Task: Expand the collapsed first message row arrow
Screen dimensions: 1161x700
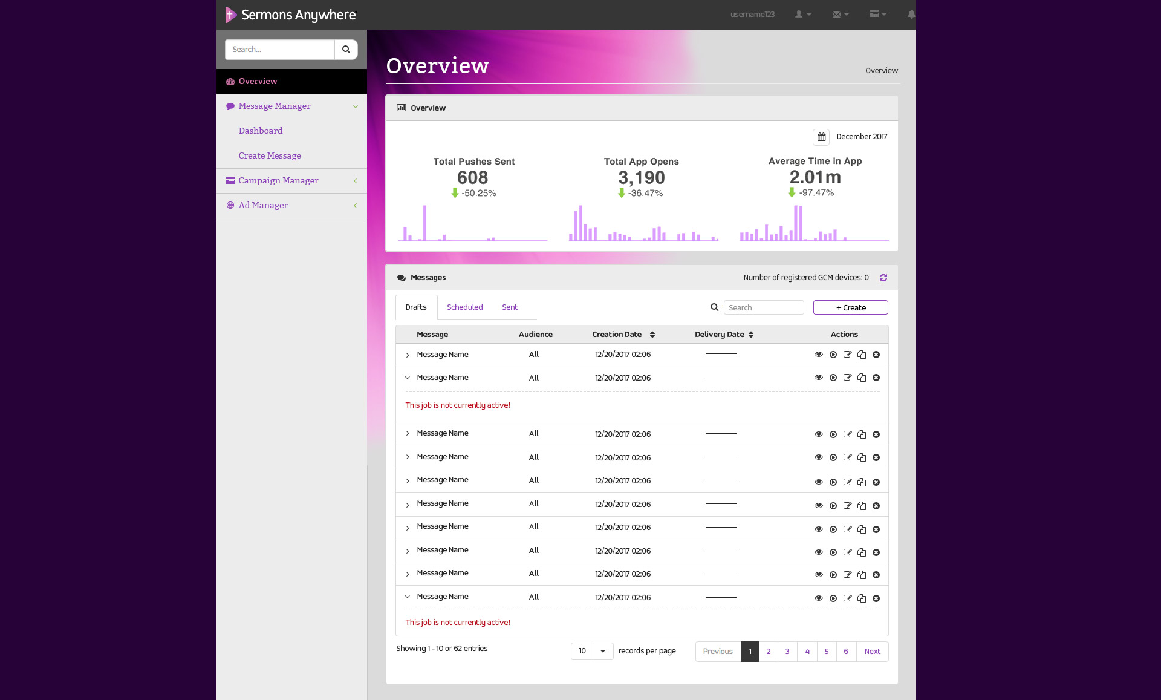Action: pyautogui.click(x=407, y=354)
